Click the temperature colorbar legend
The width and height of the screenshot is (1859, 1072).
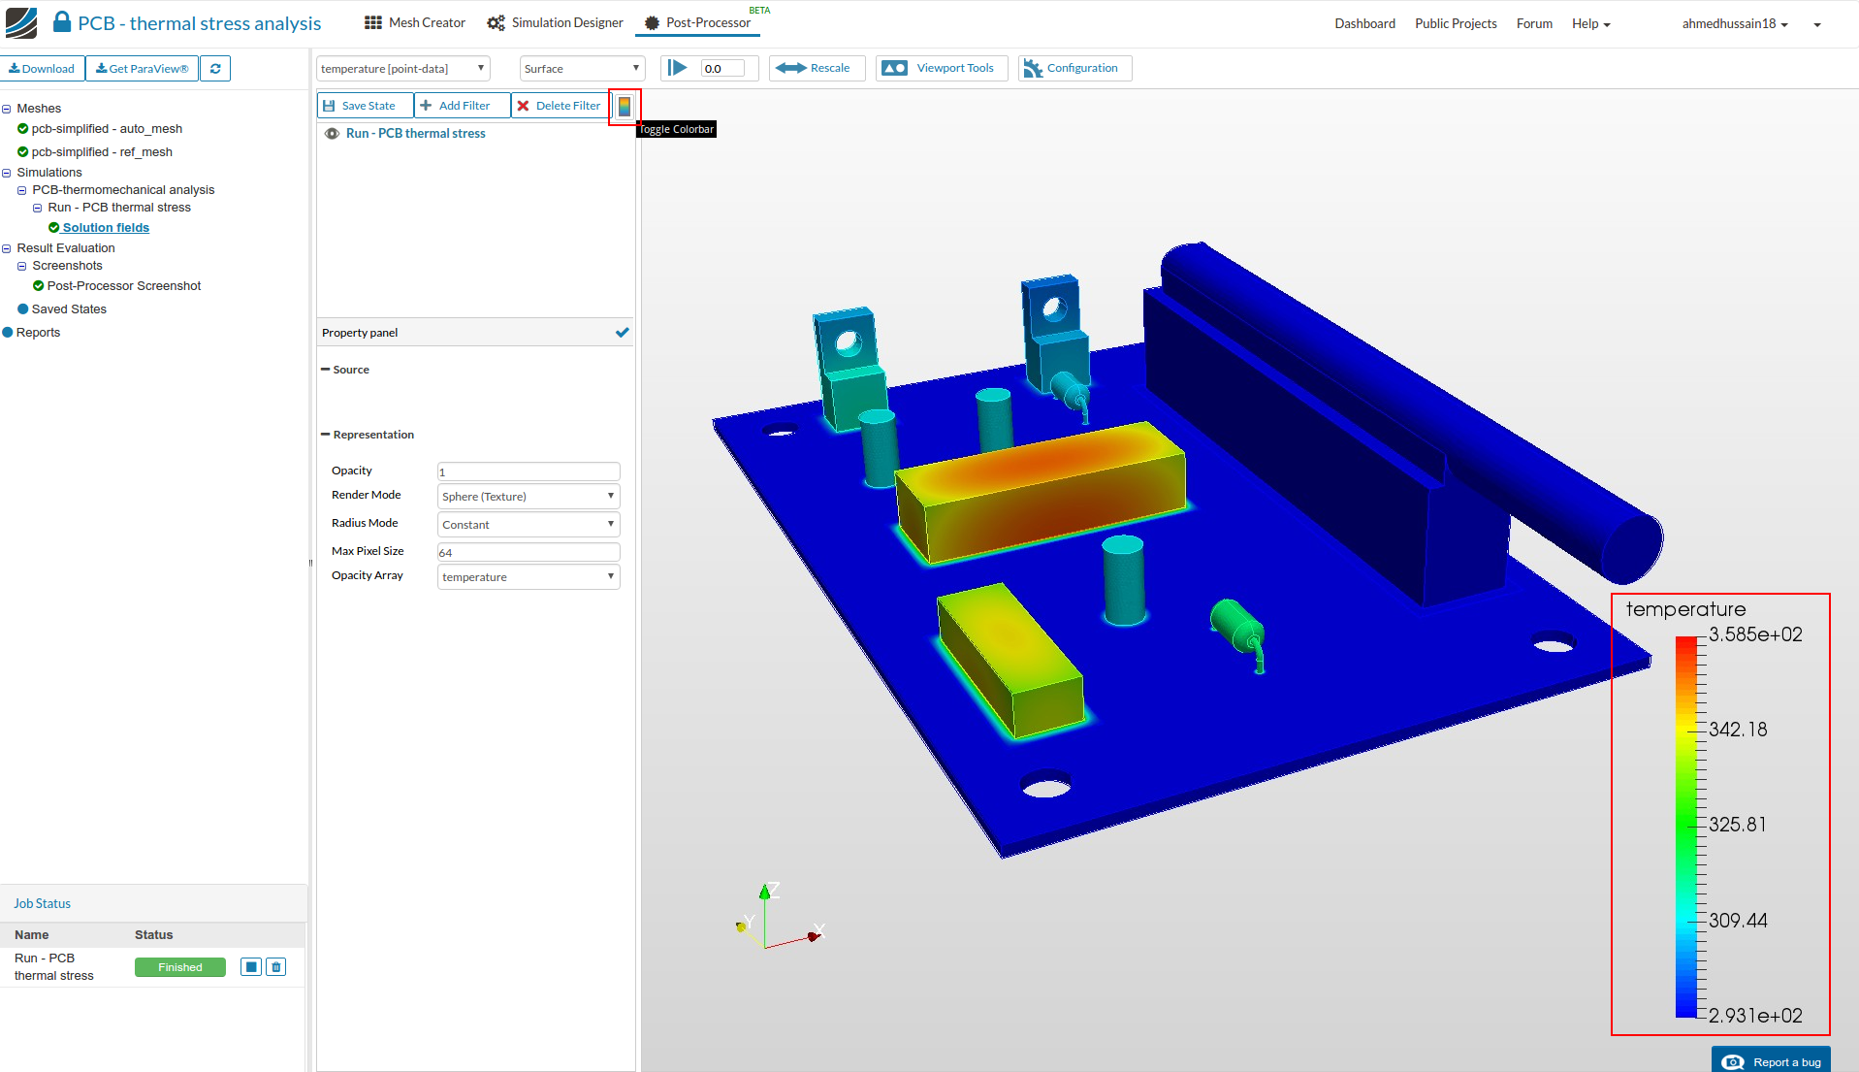coord(1719,815)
